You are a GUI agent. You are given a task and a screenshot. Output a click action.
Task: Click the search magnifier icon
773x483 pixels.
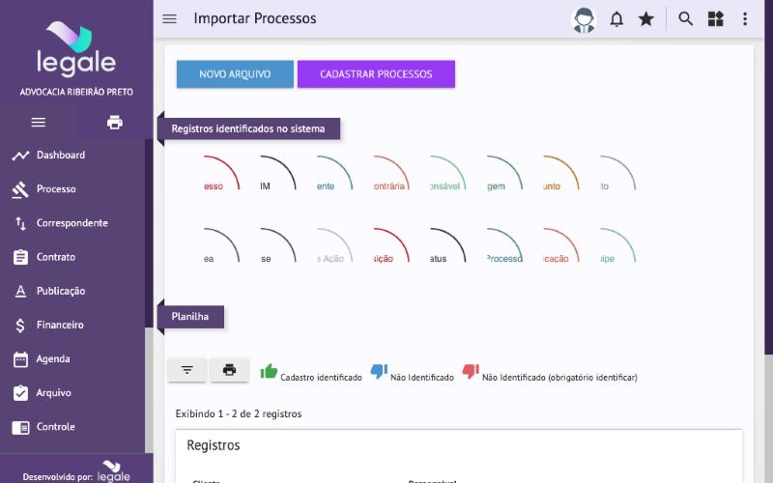[x=685, y=18]
